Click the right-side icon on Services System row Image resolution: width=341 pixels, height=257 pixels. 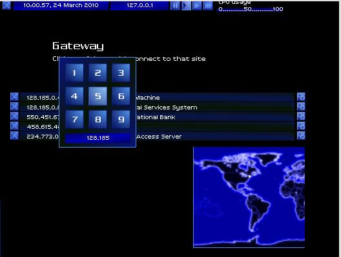click(301, 107)
